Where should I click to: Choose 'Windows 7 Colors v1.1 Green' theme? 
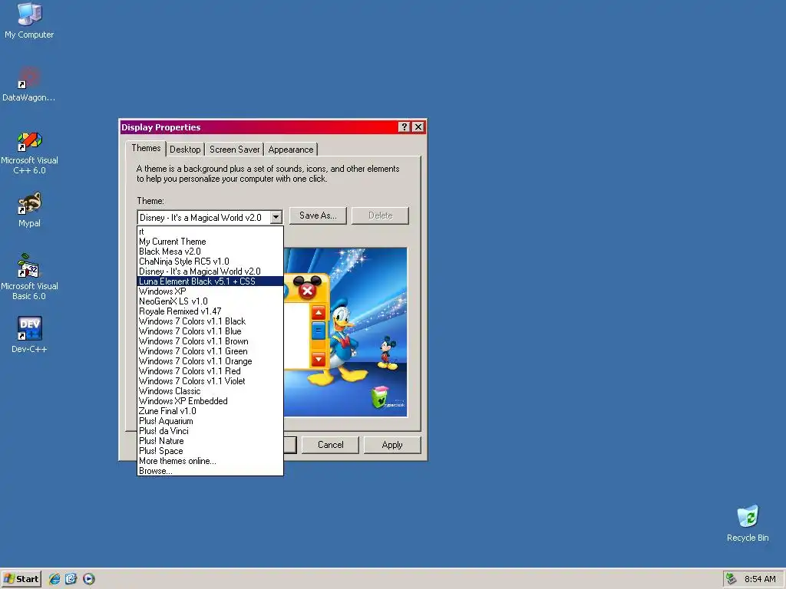click(210, 351)
